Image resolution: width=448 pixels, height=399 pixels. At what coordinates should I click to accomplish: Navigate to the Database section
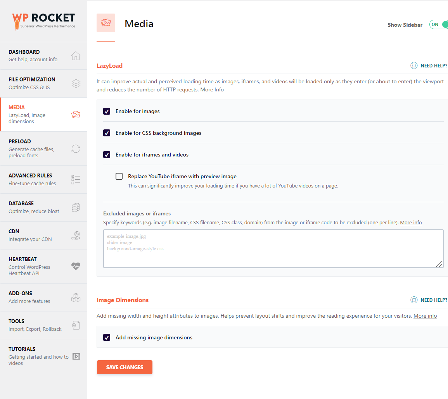click(44, 208)
